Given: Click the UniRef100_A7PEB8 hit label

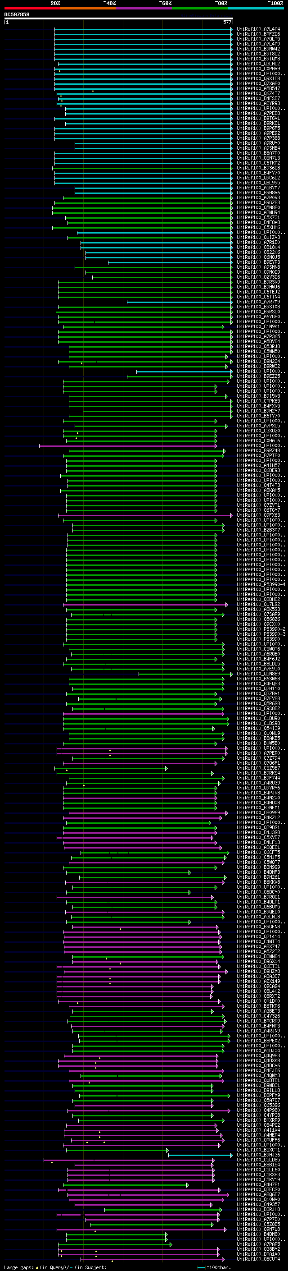Looking at the screenshot, I should tap(258, 114).
